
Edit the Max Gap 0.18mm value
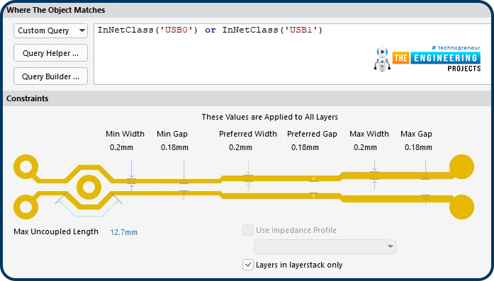pos(418,147)
